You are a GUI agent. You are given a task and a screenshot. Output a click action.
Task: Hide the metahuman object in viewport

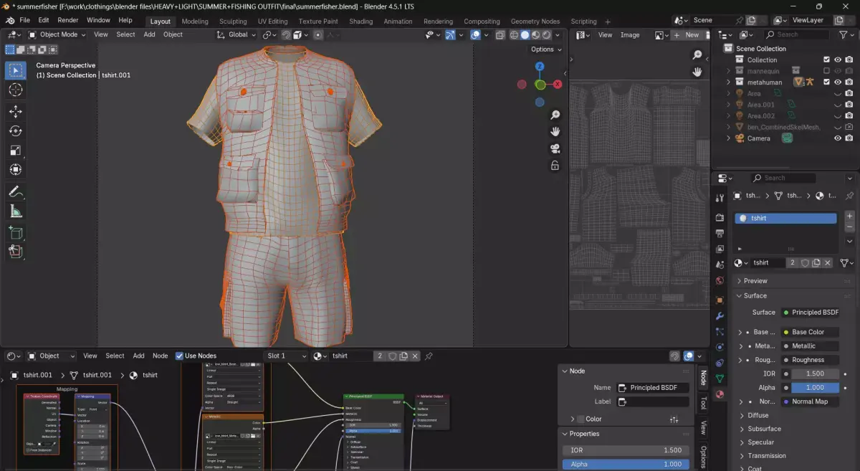[x=837, y=82]
